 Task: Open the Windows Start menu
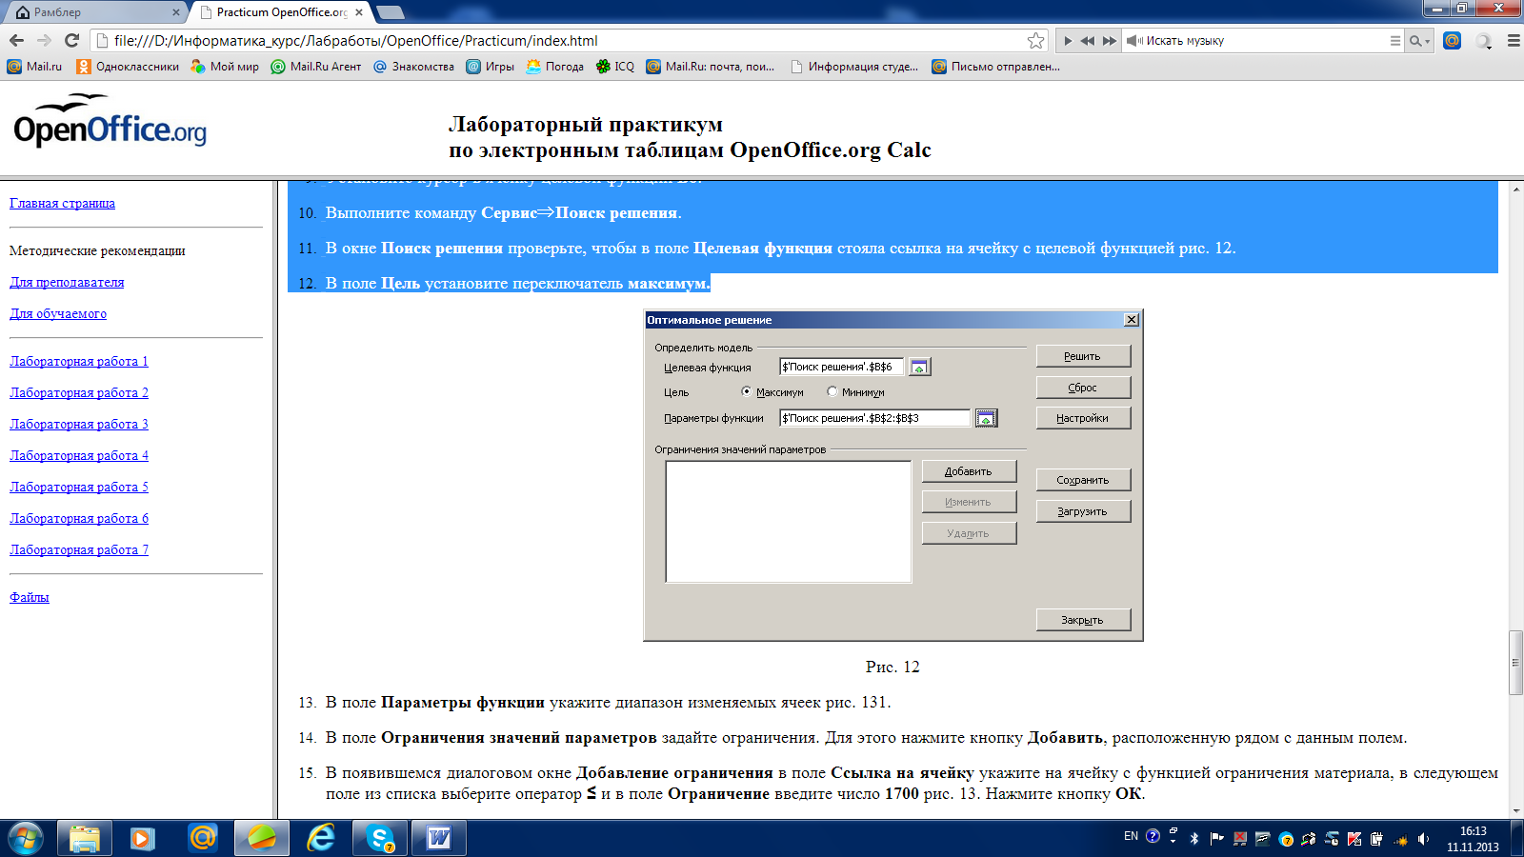[x=26, y=838]
